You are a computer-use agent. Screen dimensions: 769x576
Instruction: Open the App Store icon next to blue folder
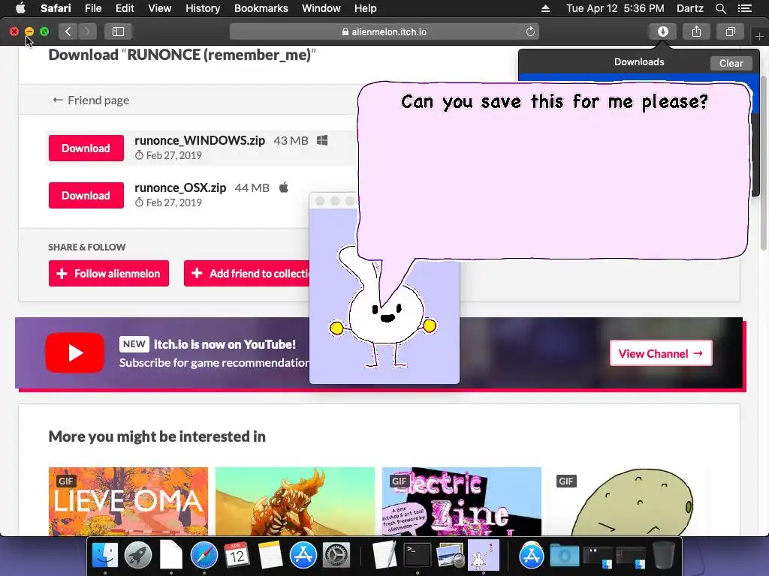coord(531,556)
